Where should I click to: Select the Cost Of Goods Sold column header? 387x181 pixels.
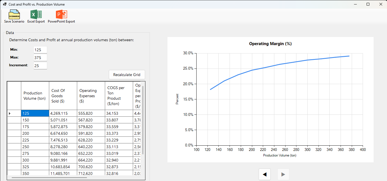point(63,96)
